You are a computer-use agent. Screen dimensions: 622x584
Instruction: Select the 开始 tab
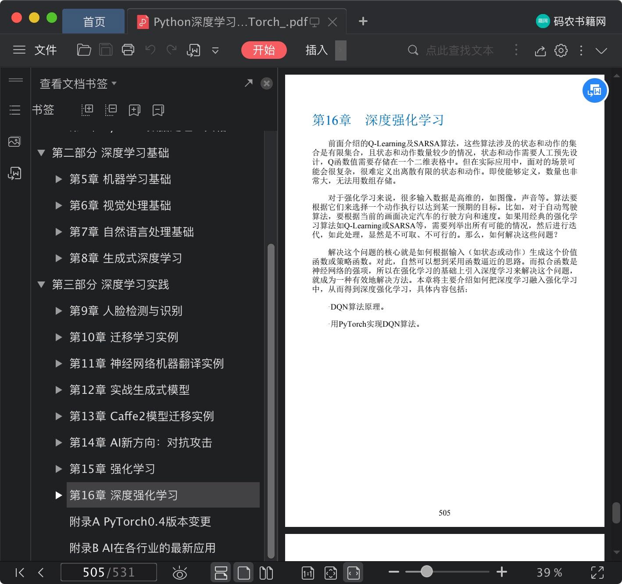coord(264,50)
